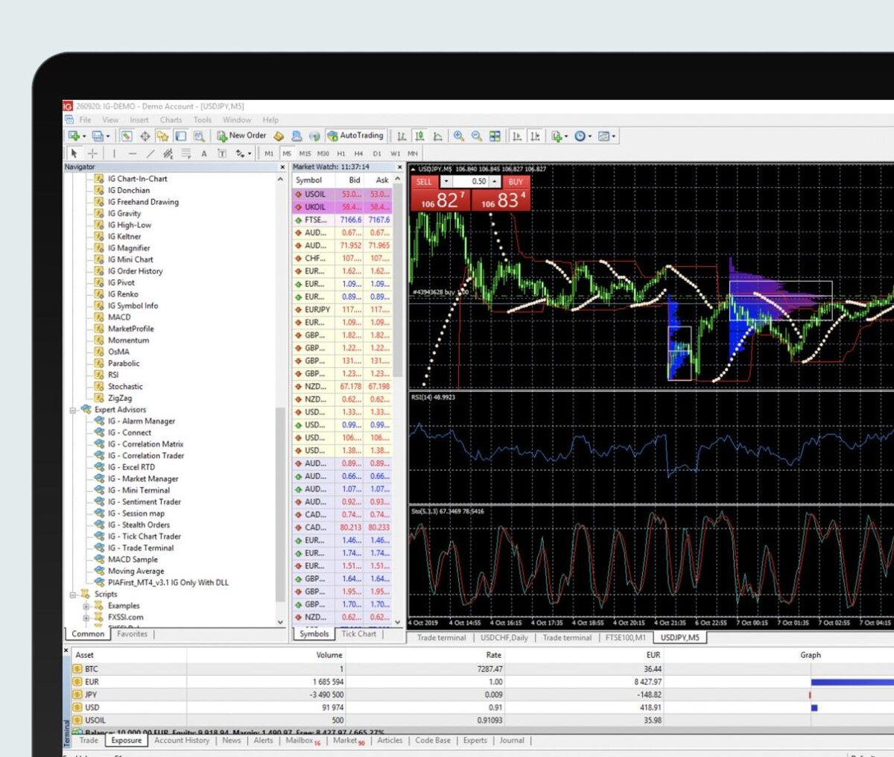The width and height of the screenshot is (894, 757).
Task: Select the Cursor arrow tool
Action: 74,153
